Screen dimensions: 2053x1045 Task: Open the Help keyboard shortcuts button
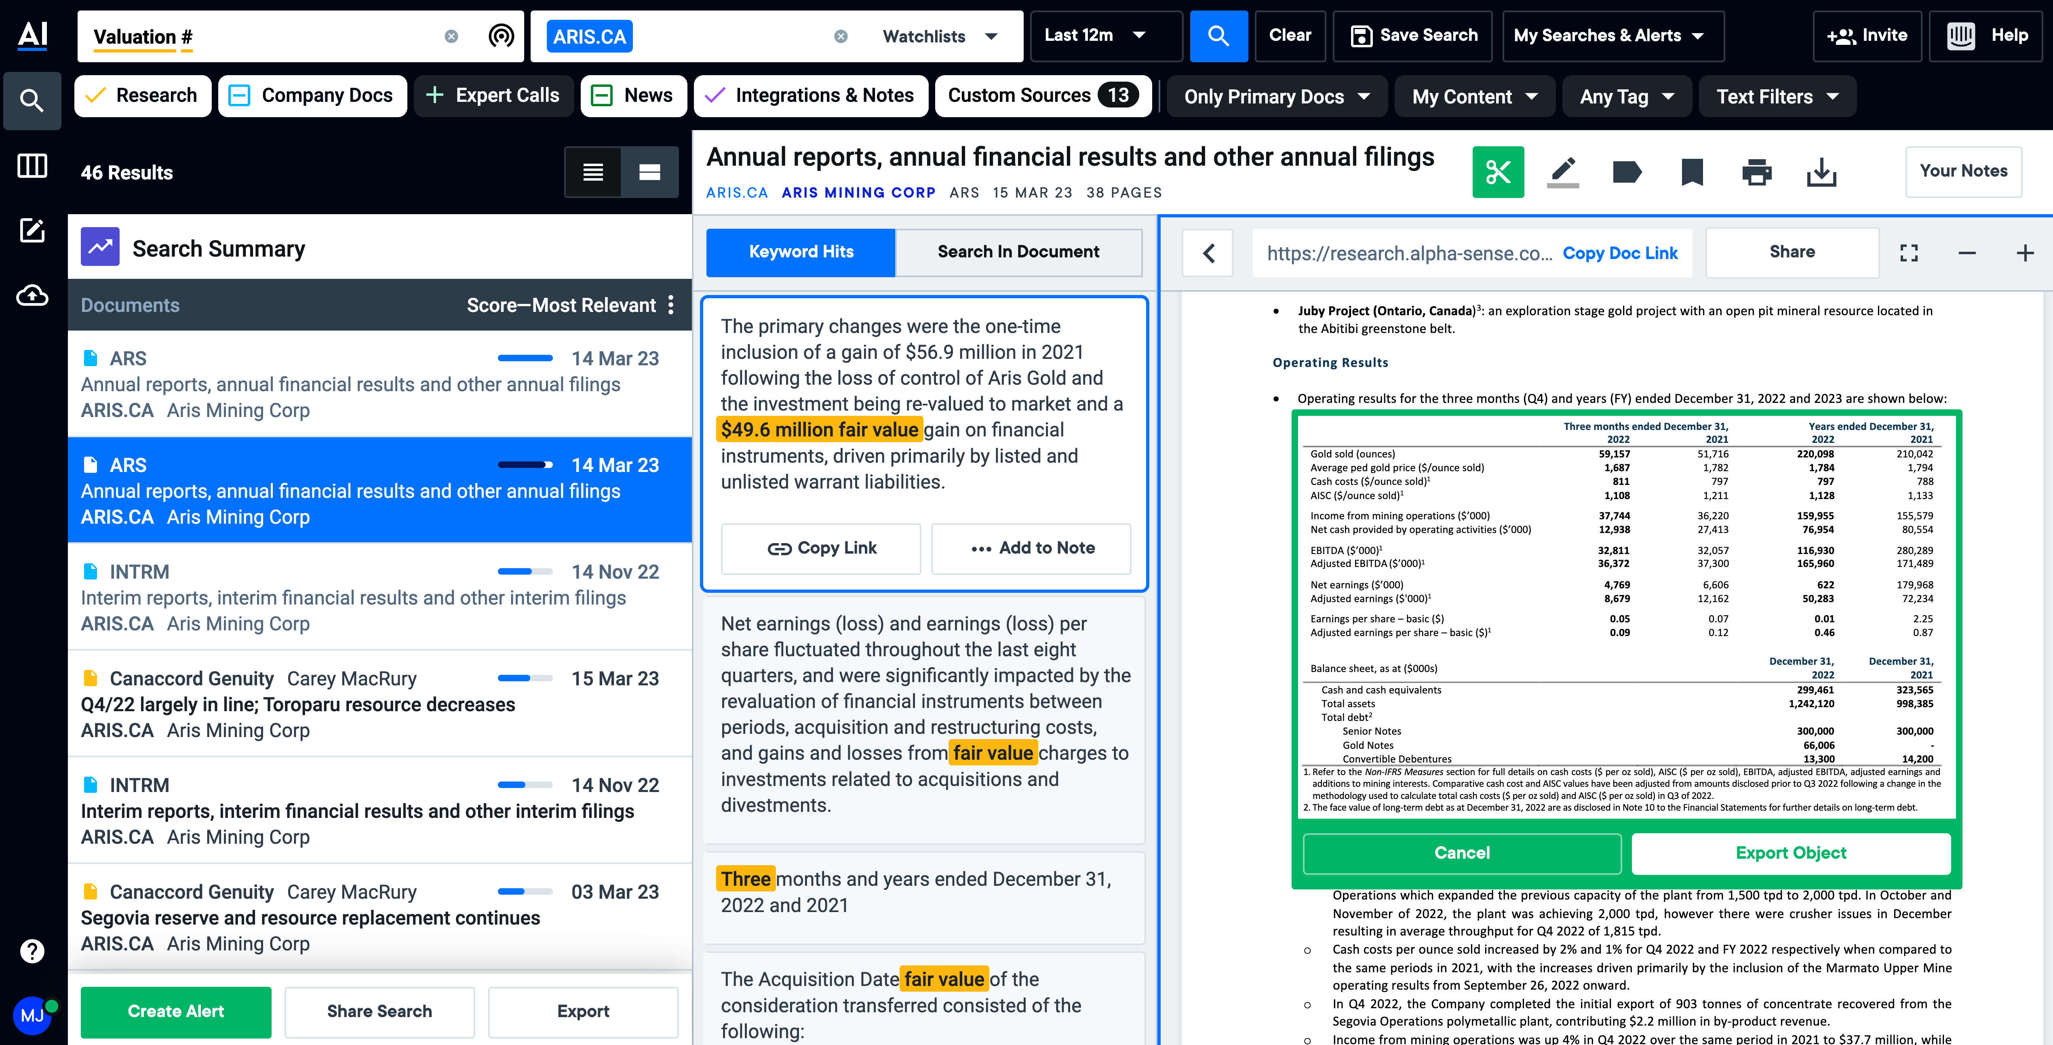coord(1985,36)
